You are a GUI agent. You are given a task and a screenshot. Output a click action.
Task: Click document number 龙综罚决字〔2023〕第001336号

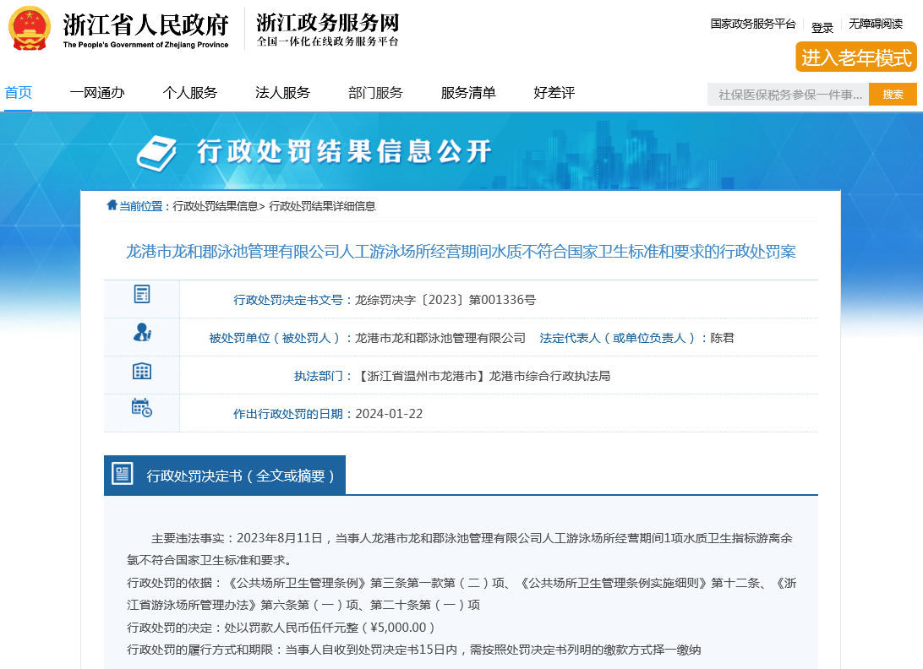tap(445, 300)
